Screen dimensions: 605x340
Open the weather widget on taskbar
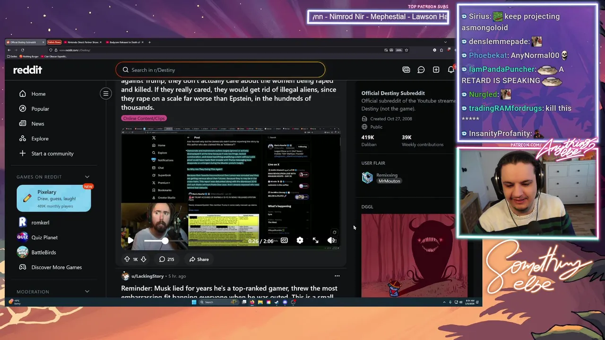(15, 302)
